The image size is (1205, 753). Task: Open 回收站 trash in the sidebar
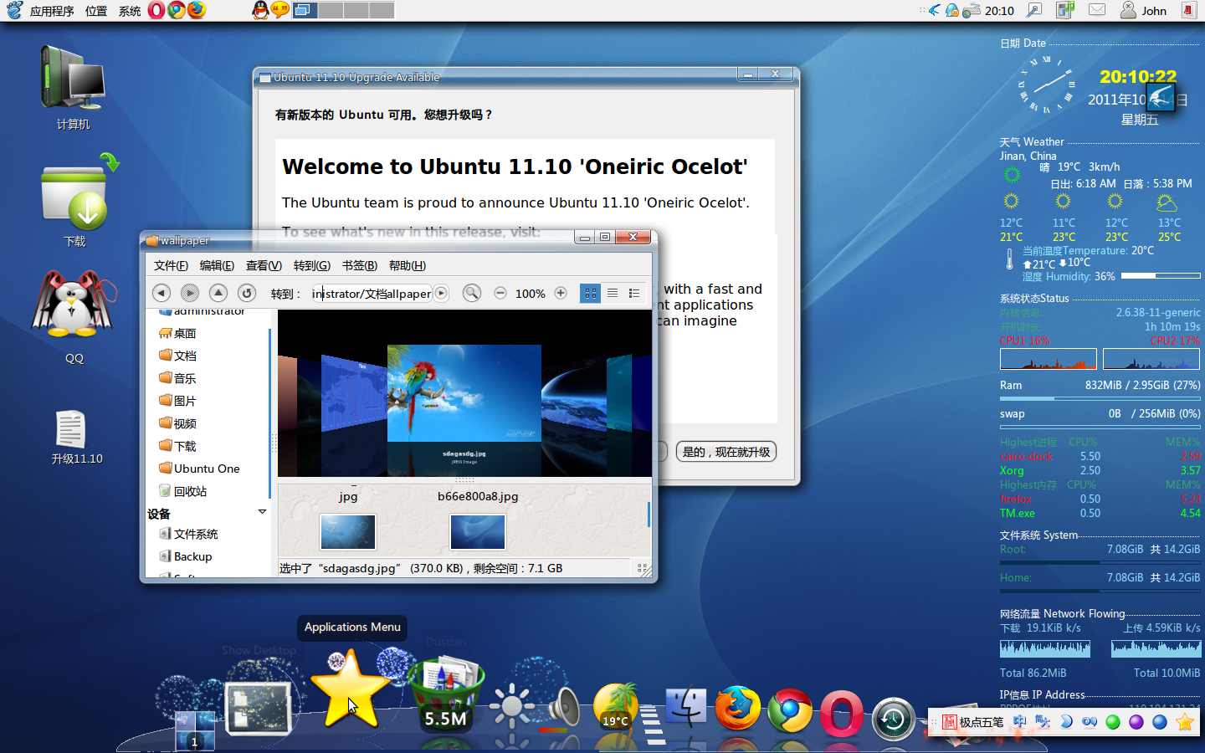182,491
